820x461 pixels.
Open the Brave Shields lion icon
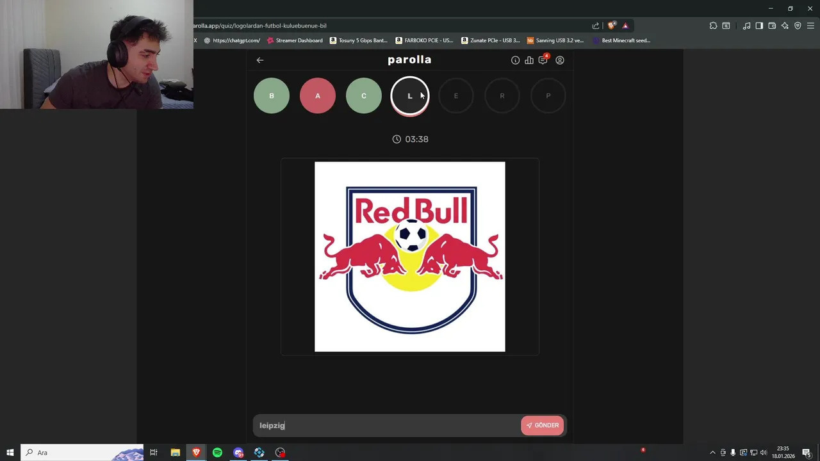(612, 26)
